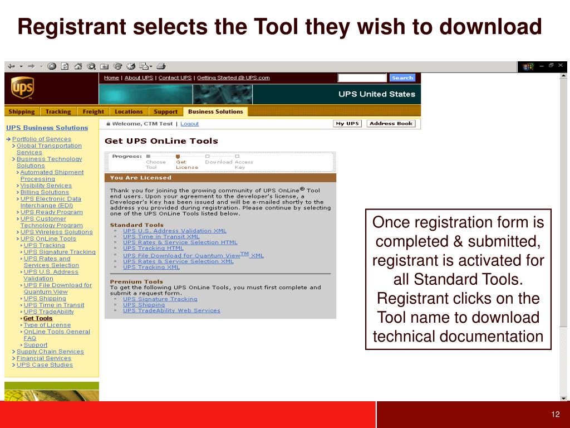Click the blue Search button
Viewport: 570px width, 428px height.
[402, 77]
